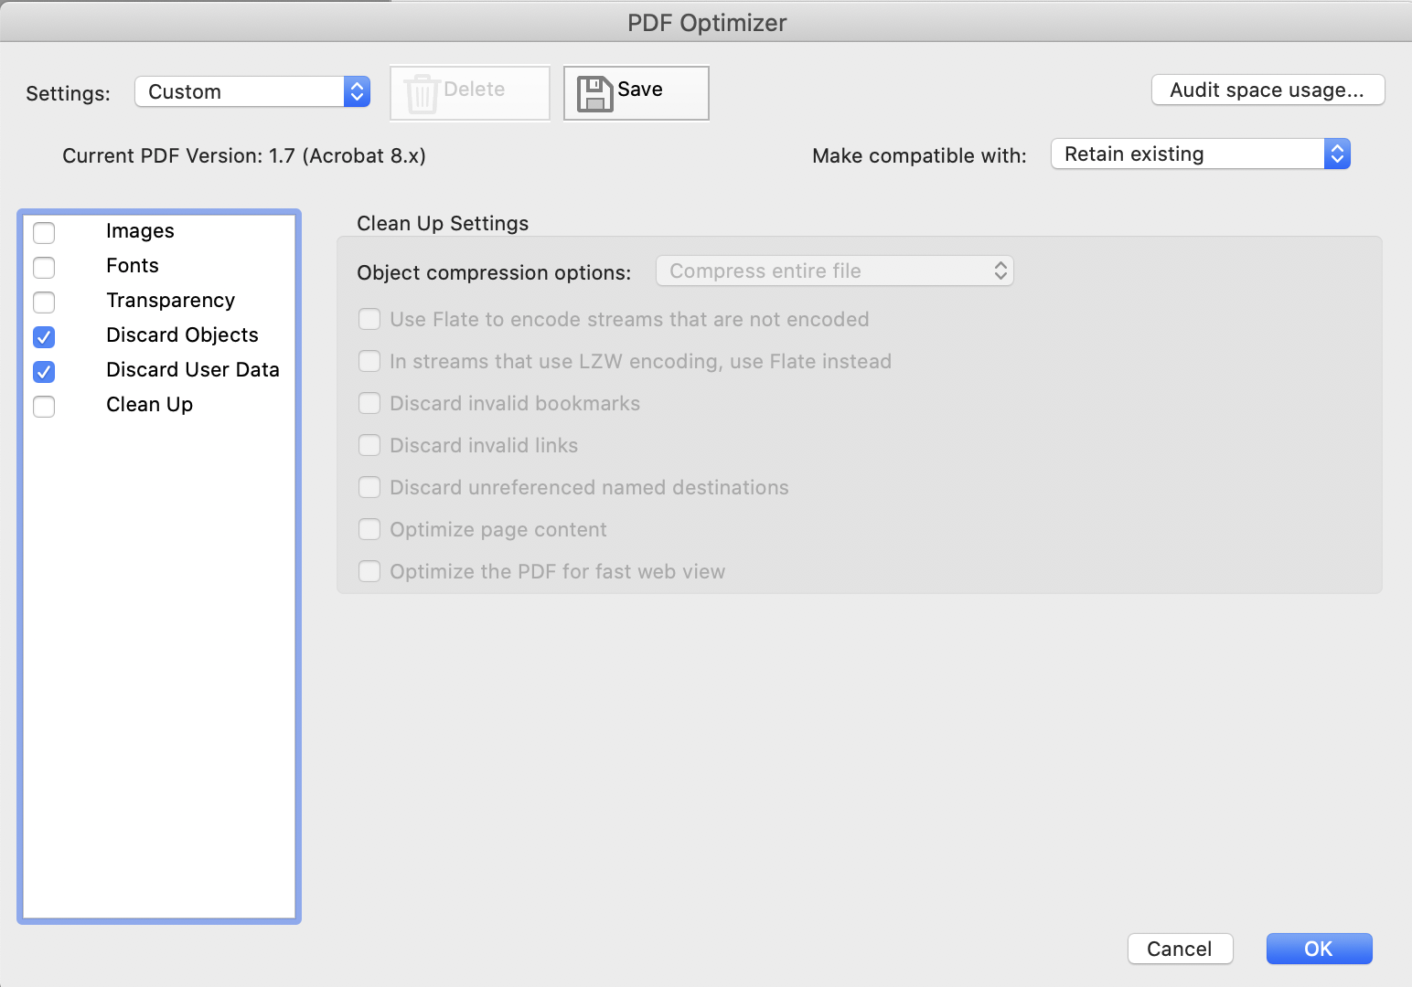Disable the Discard Objects checkbox

(43, 336)
